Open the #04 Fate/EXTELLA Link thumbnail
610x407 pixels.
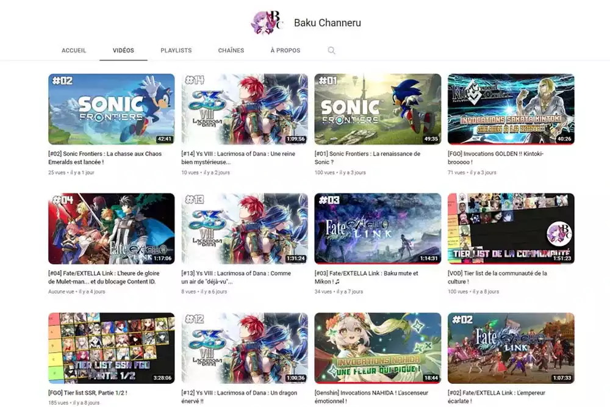(x=111, y=228)
